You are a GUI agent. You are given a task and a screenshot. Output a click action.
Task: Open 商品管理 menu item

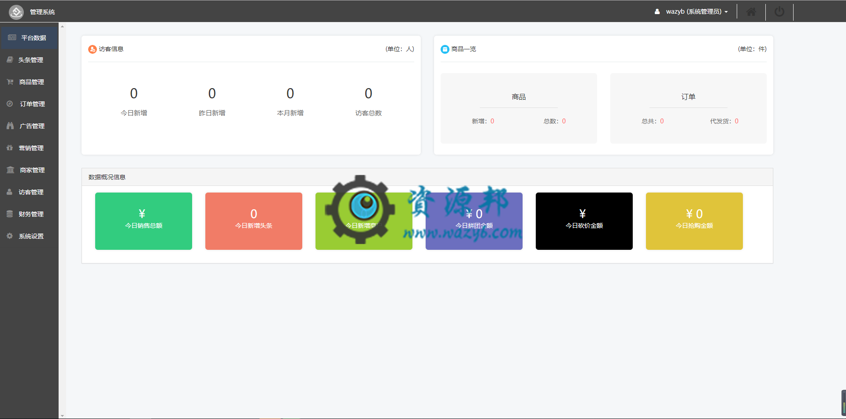pyautogui.click(x=29, y=82)
